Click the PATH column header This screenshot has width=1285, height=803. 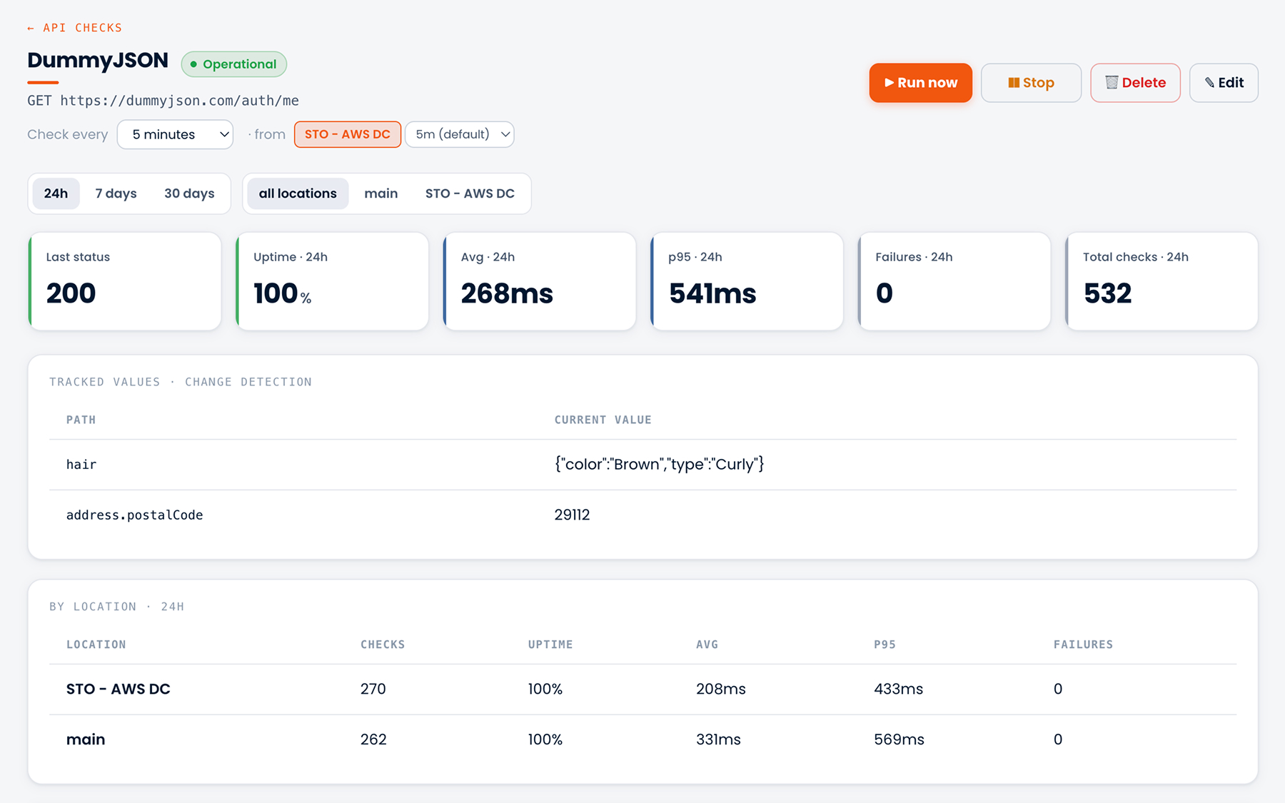(81, 420)
